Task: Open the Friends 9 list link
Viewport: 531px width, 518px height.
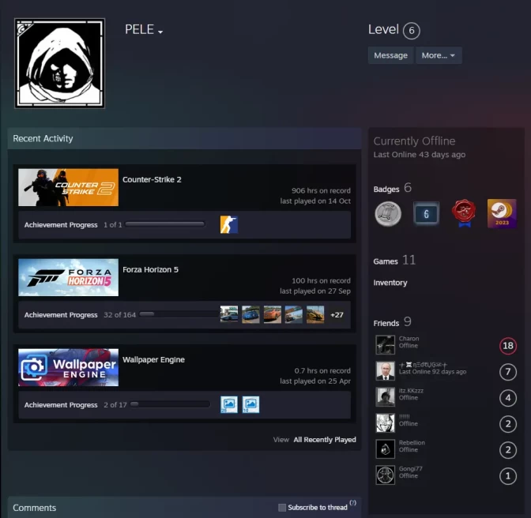Action: (392, 322)
